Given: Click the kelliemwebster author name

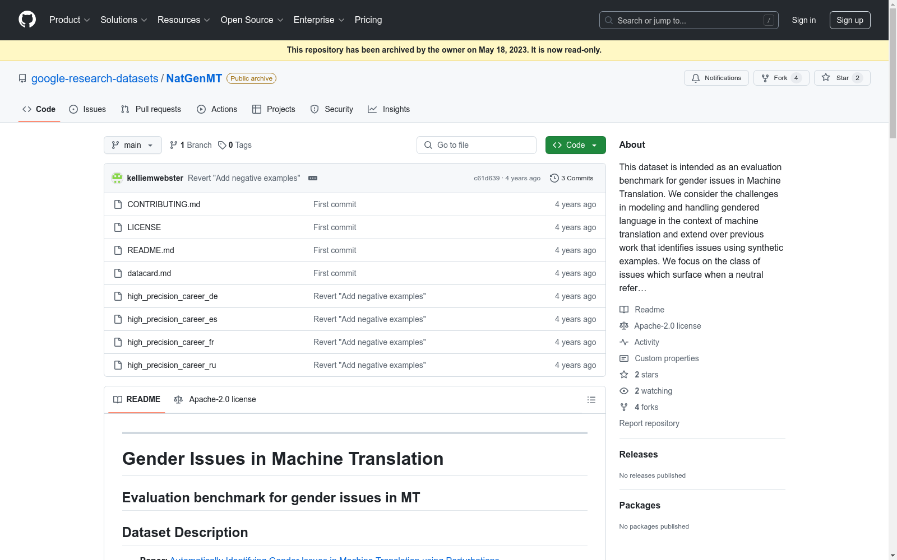Looking at the screenshot, I should [x=155, y=178].
